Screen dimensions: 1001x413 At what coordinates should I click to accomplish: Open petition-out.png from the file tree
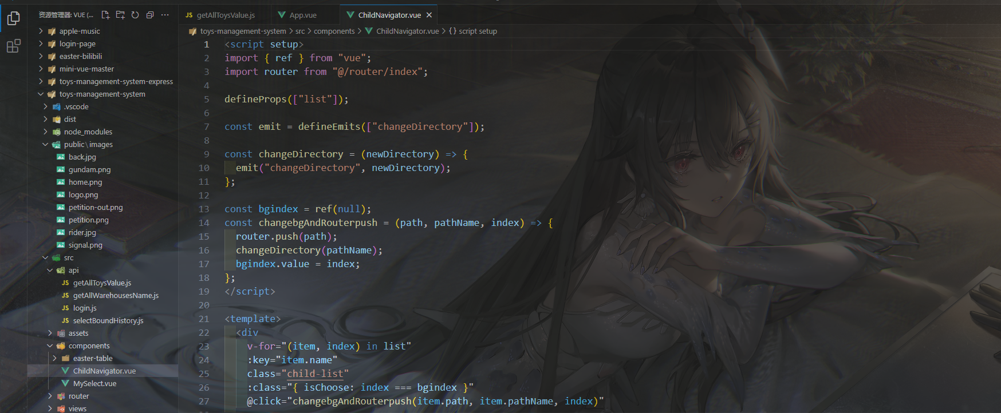96,207
